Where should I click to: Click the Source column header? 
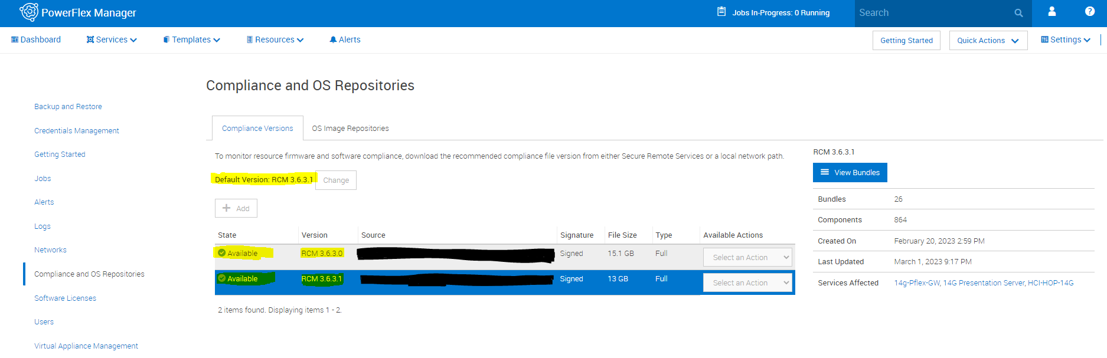pyautogui.click(x=373, y=235)
